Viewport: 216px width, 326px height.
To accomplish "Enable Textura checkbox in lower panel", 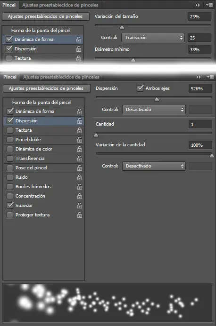I will [10, 130].
